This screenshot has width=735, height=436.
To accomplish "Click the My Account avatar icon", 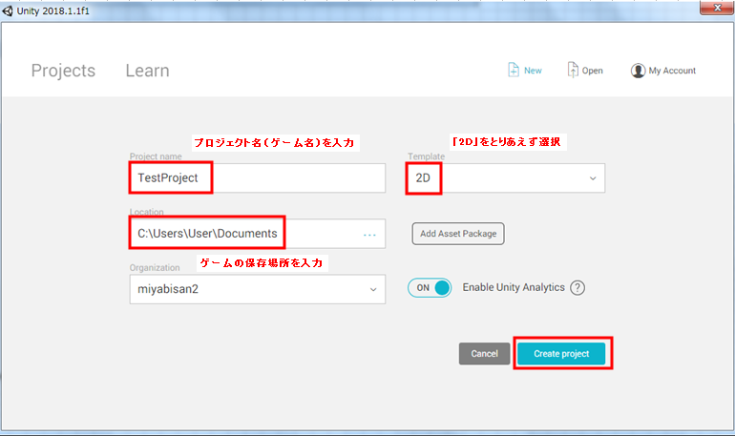I will pos(638,71).
